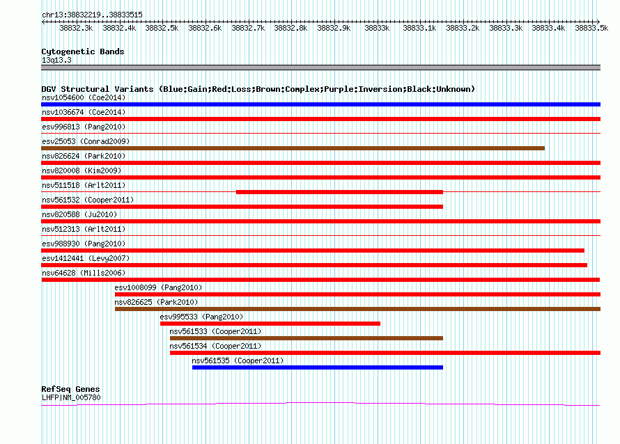Click the Cytogenetic Bands track heading
Viewport: 620px width, 444px height.
(83, 51)
